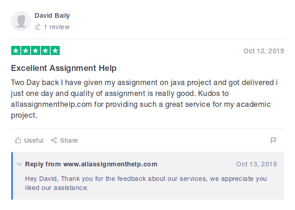
Task: Click the third green rating star
Action: pos(36,51)
